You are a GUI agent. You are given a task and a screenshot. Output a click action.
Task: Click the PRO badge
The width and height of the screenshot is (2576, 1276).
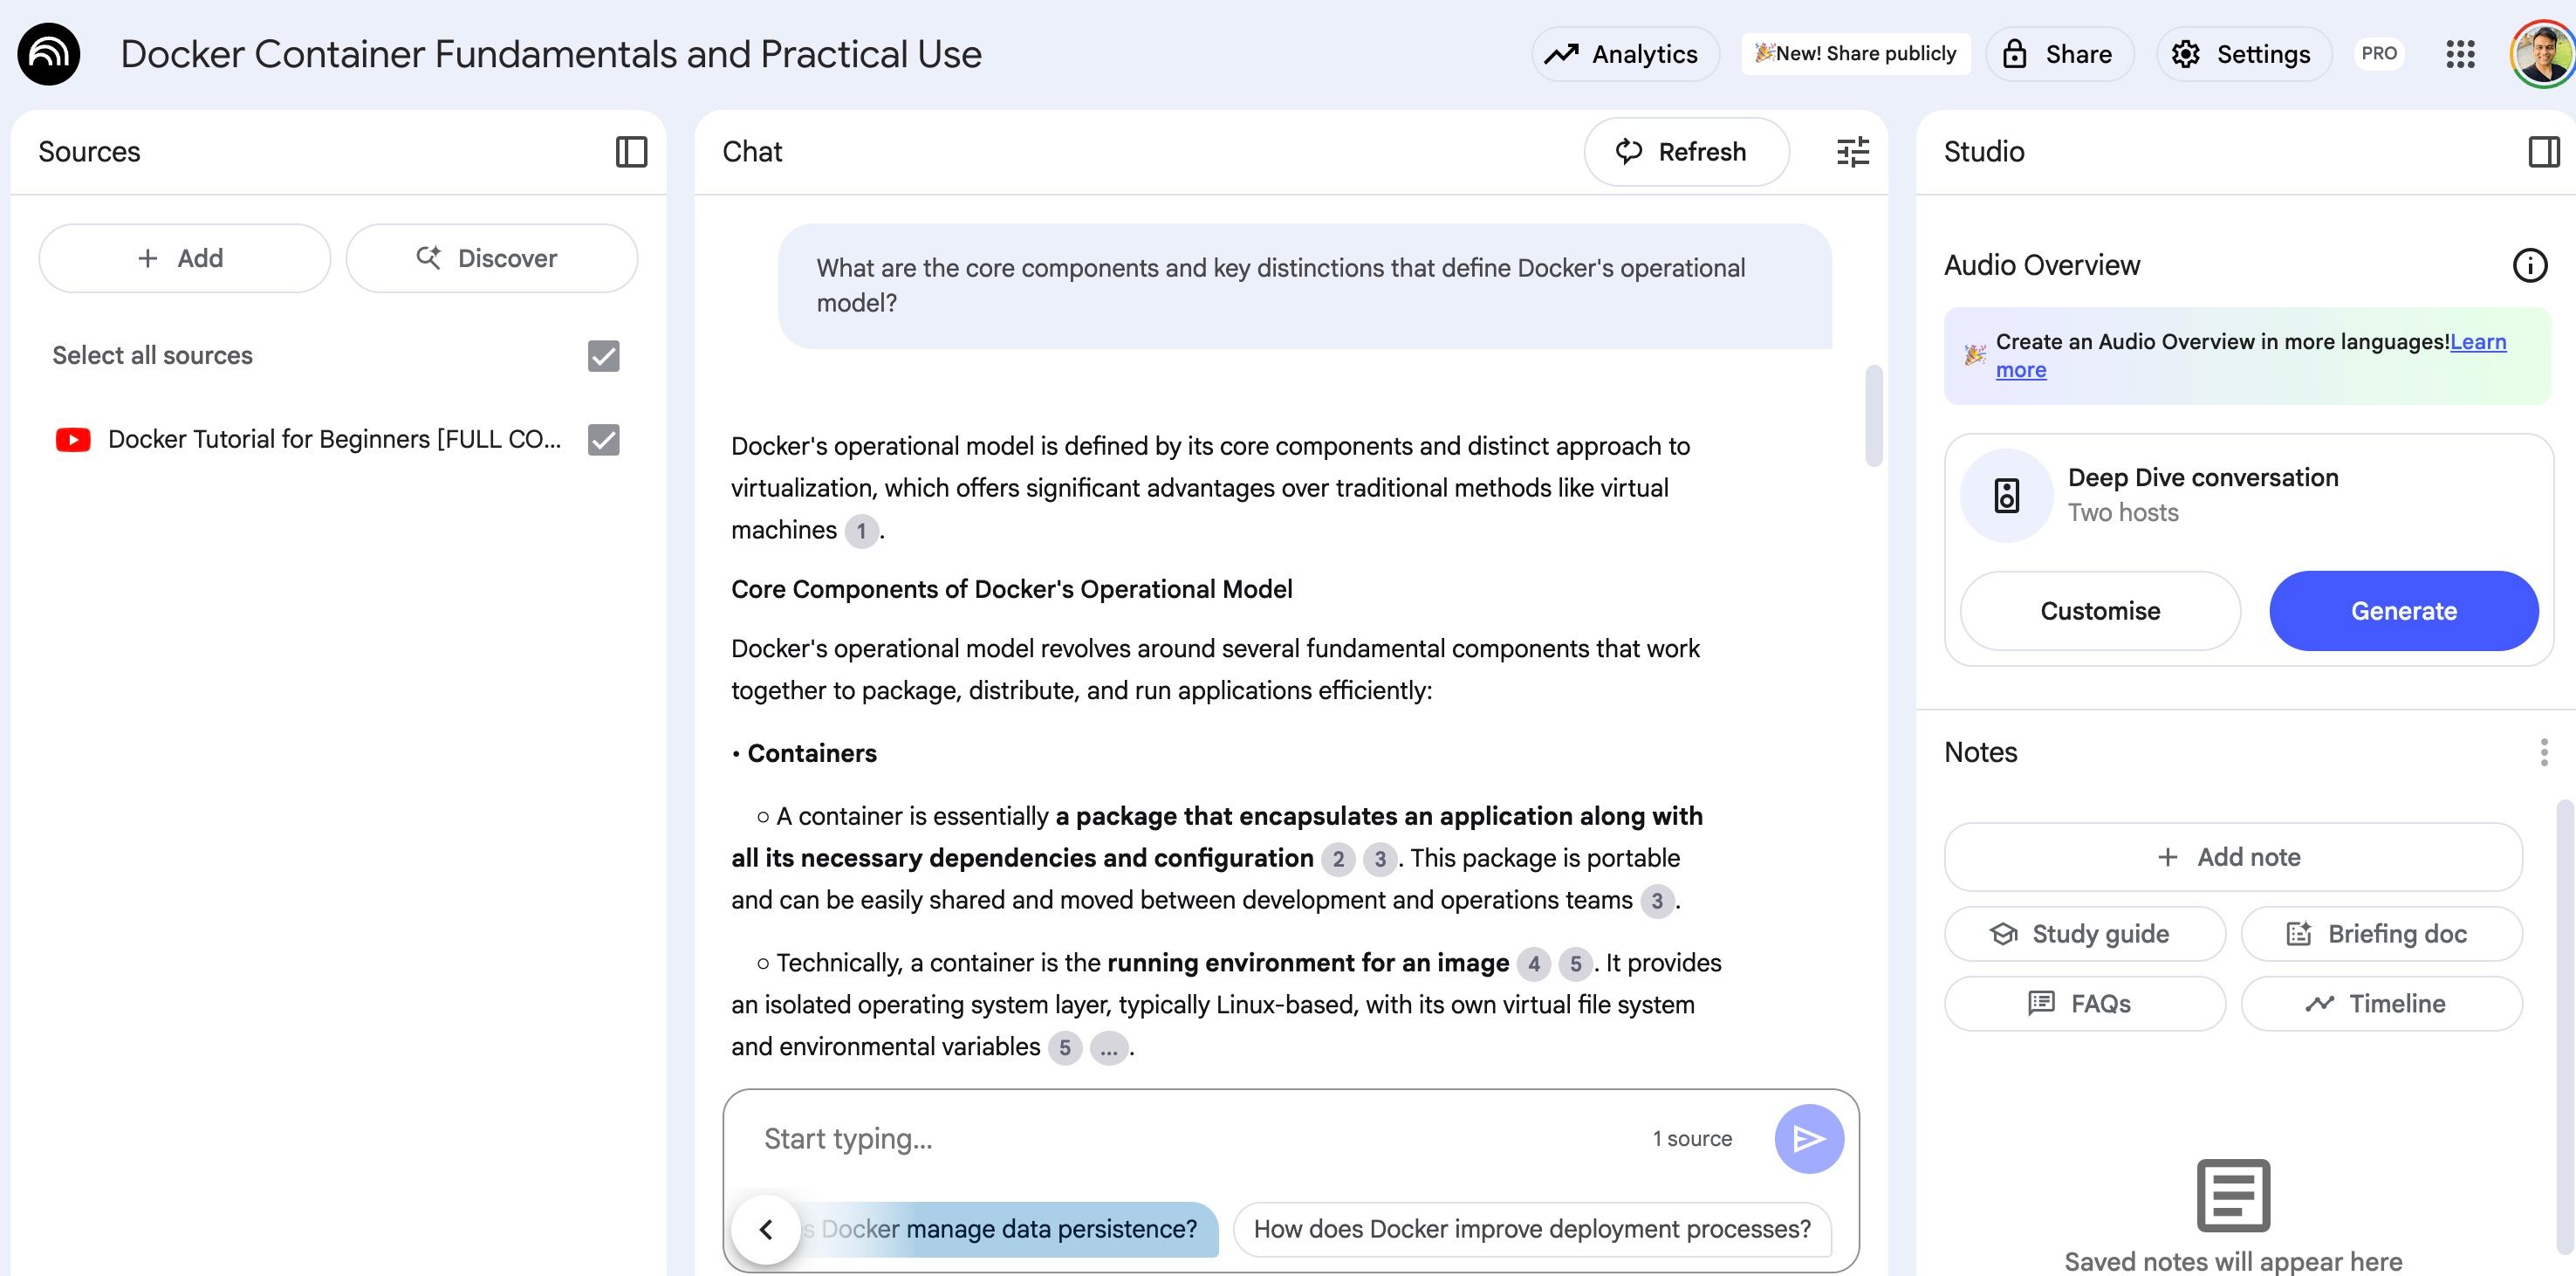coord(2378,54)
